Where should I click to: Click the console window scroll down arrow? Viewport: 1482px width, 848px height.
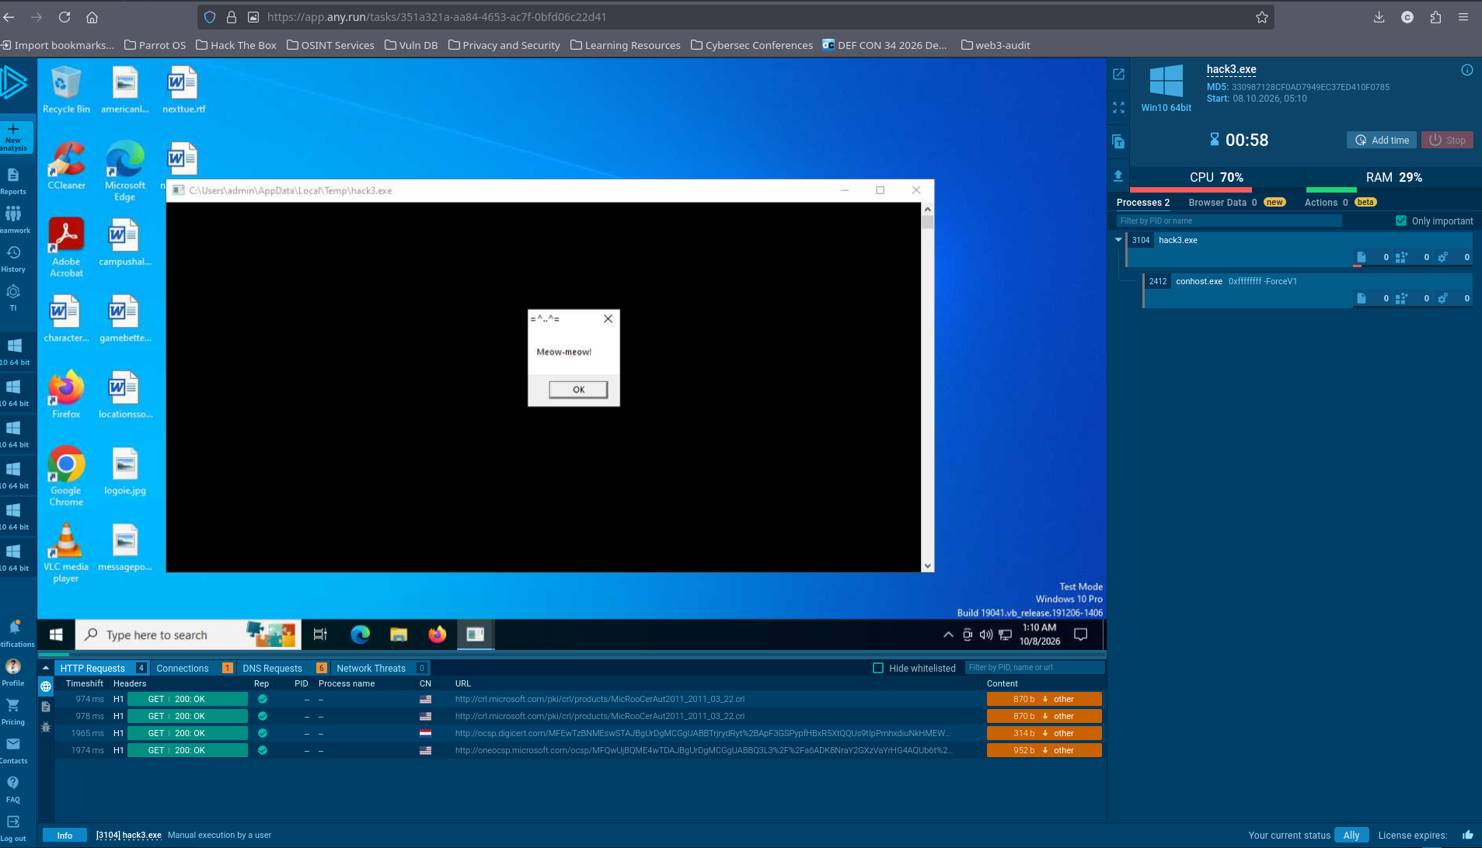(927, 566)
